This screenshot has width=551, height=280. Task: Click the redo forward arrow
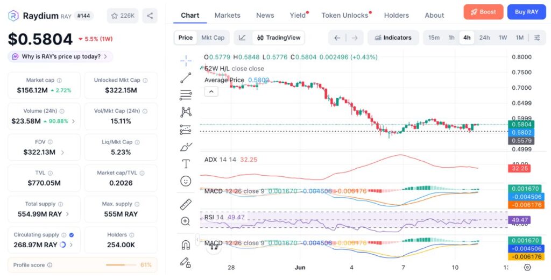[355, 38]
